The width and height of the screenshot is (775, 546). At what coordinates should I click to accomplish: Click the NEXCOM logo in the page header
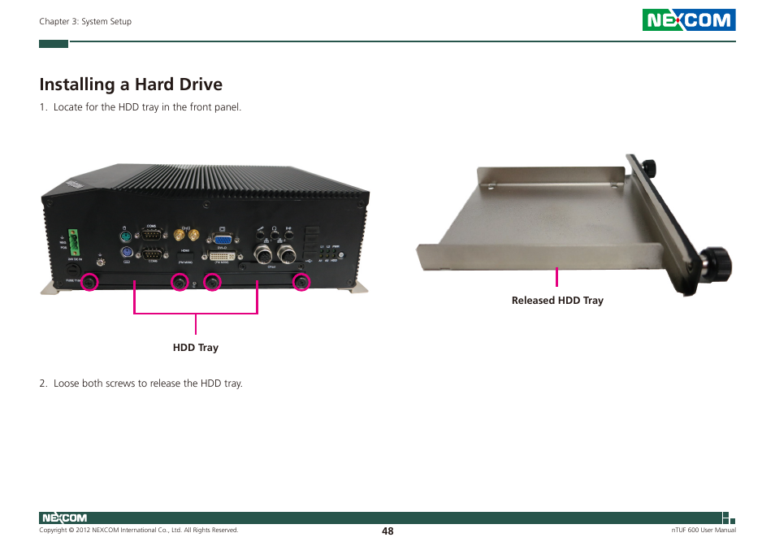point(689,19)
